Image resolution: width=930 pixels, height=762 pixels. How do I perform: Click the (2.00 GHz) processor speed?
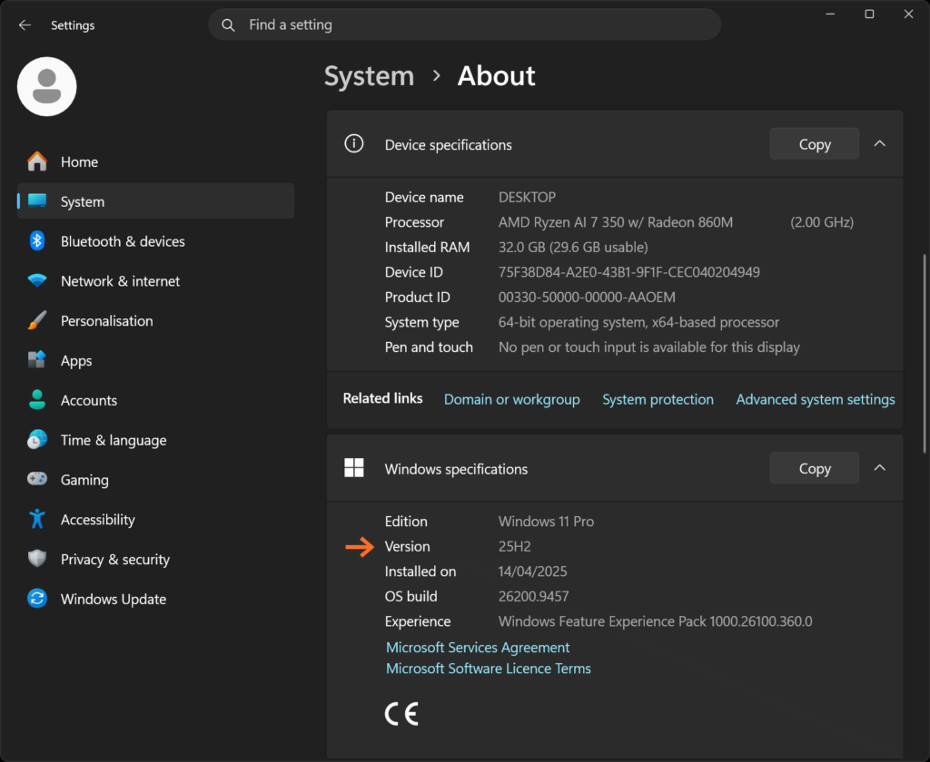coord(821,222)
